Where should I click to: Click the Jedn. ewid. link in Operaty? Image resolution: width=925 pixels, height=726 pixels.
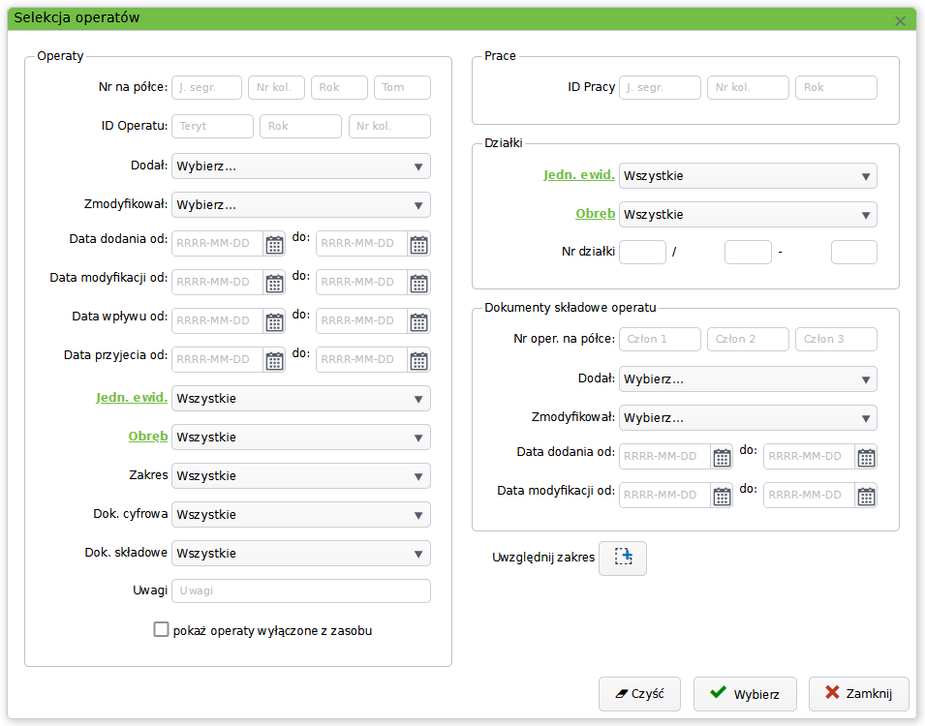[132, 398]
